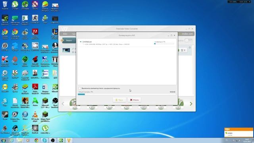This screenshot has width=254, height=143.
Task: Click the red X Cancel button
Action: 134,100
